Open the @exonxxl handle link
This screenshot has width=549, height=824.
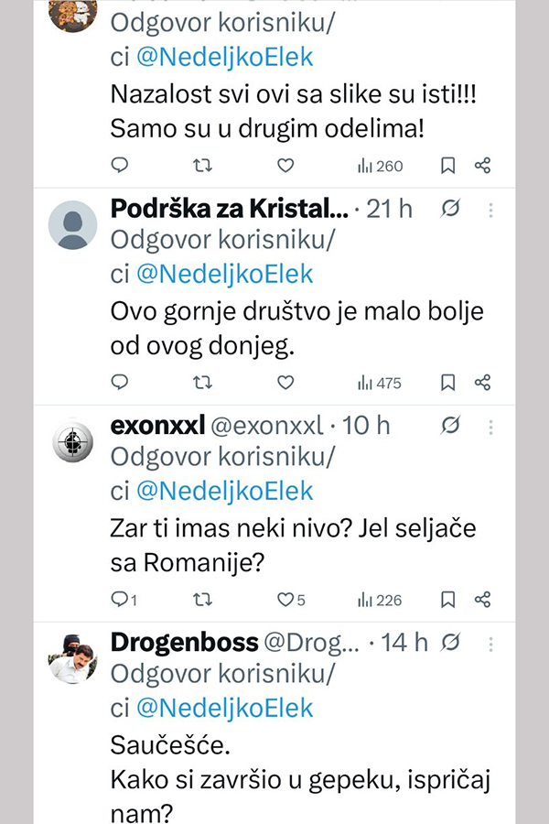(267, 426)
